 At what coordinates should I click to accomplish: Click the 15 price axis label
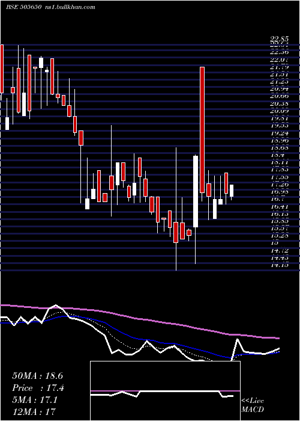[x=274, y=243]
